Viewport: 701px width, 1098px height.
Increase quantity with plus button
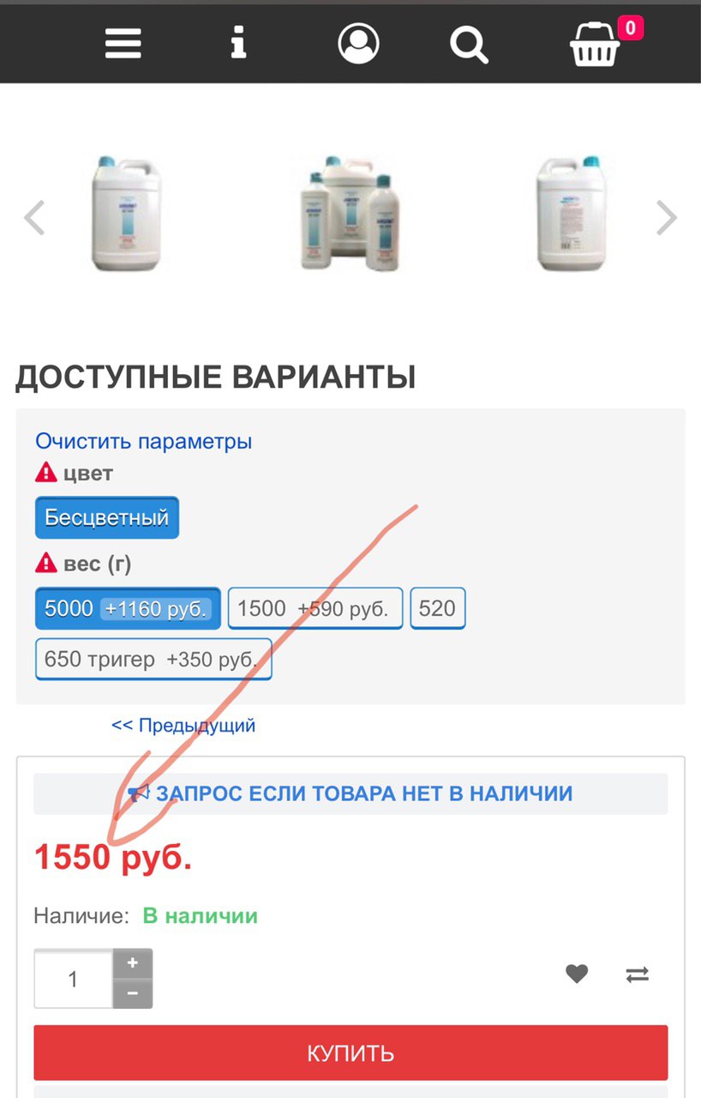click(133, 963)
